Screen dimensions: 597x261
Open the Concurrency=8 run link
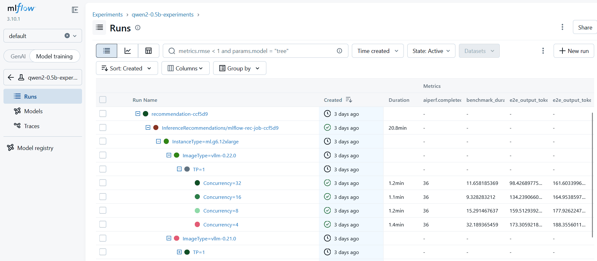[221, 211]
